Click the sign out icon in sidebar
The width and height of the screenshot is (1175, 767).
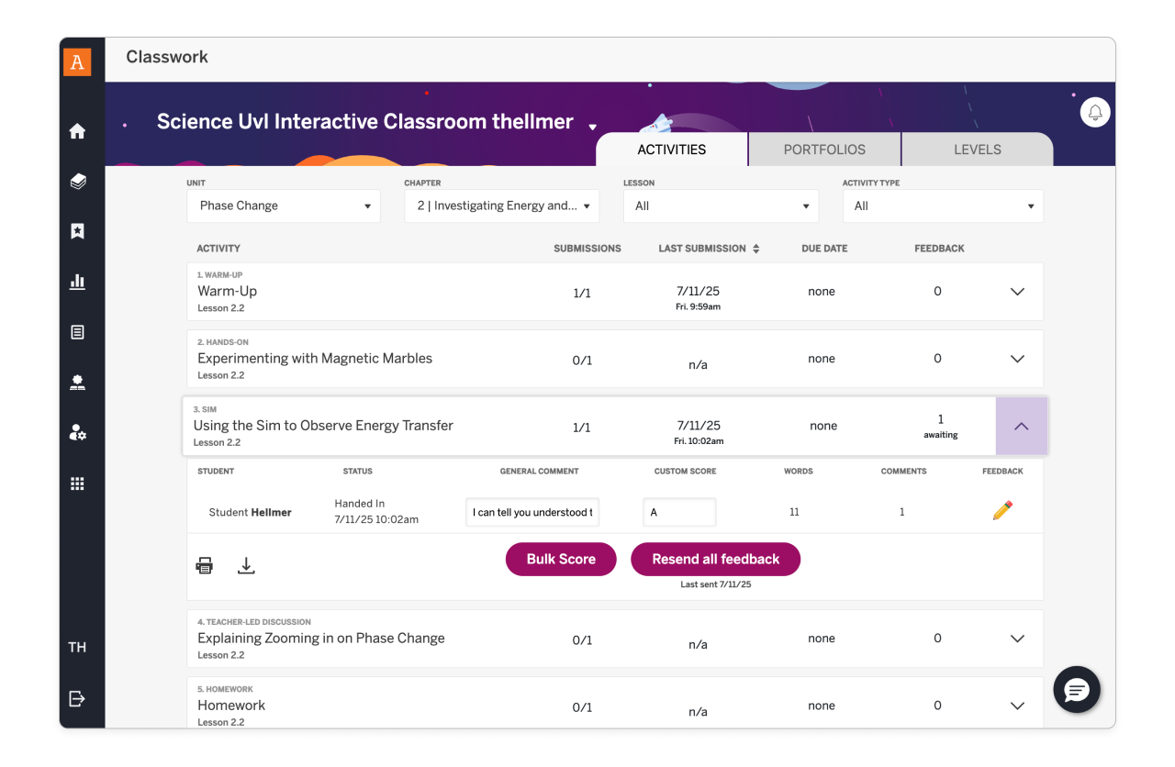(78, 699)
